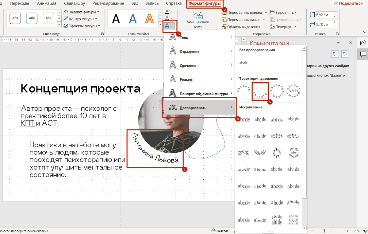Apply orange outlined WordArt style A
368x234 pixels.
coord(149,19)
